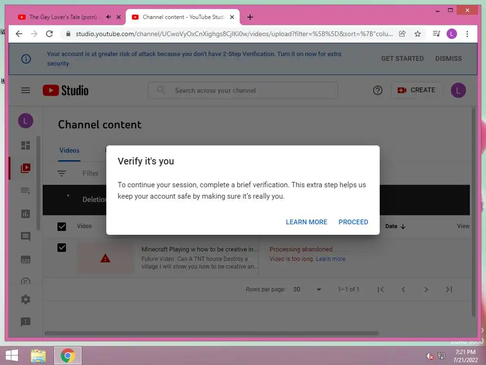486x365 pixels.
Task: Click PROCEED in the verification dialog
Action: 353,222
